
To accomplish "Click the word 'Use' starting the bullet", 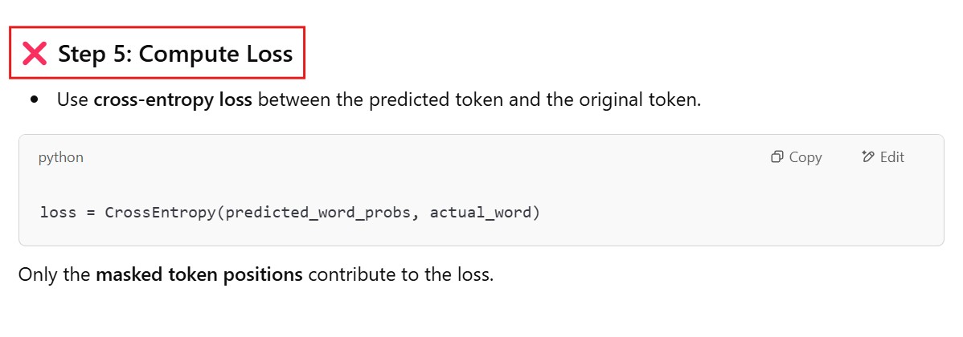I will pyautogui.click(x=72, y=100).
